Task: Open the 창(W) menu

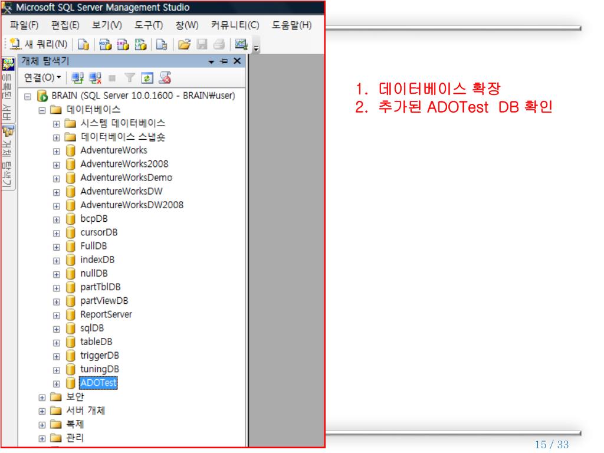Action: pos(187,25)
